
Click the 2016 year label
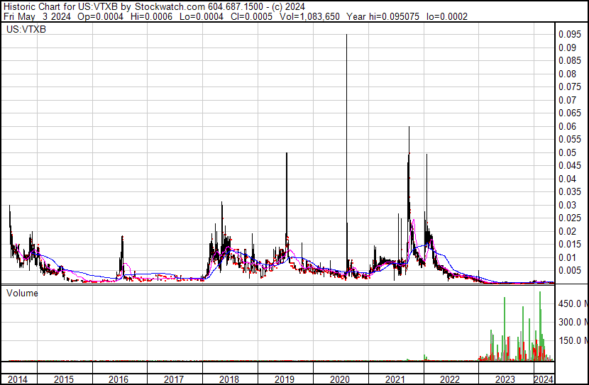click(x=119, y=379)
